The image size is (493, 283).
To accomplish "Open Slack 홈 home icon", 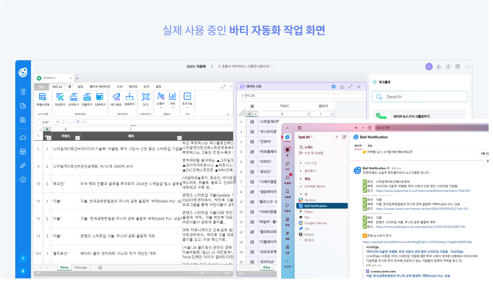I will [287, 150].
